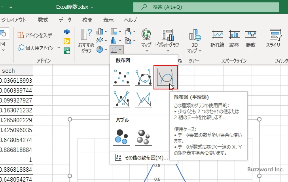Screen dimensions: 288x182
Task: Expand the file name dropdown next to Excel関数.xlsx
Action: click(92, 8)
